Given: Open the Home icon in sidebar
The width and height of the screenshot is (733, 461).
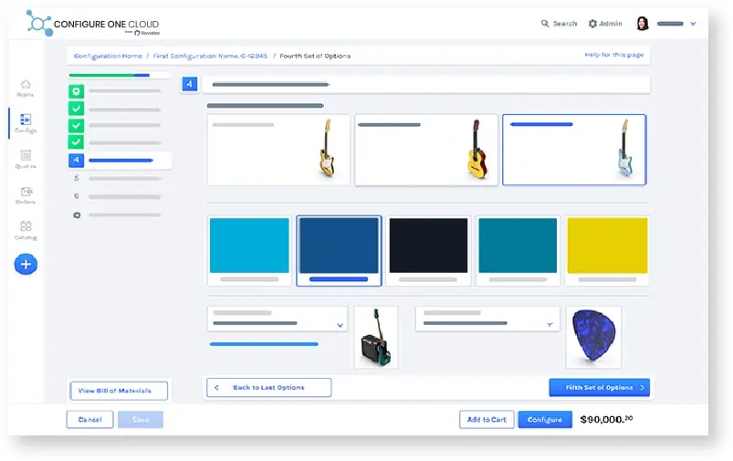Looking at the screenshot, I should tap(26, 88).
